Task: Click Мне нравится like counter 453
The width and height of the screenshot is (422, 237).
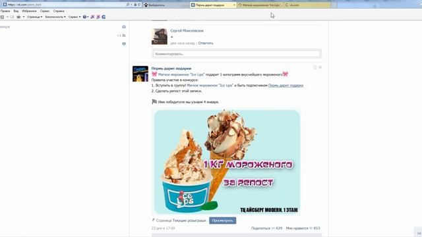Action: [303, 228]
